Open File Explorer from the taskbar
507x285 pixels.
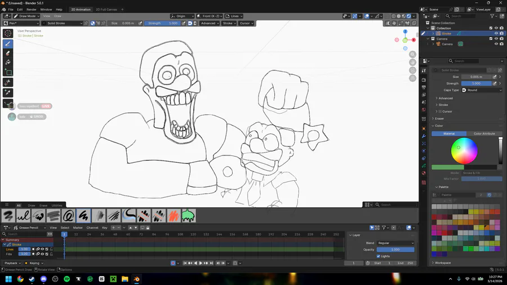click(125, 279)
